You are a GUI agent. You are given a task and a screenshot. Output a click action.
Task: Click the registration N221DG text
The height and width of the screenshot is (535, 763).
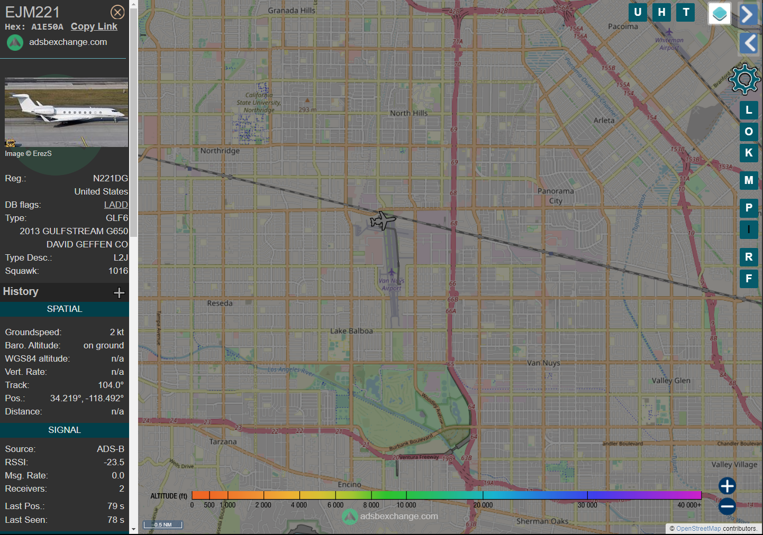click(111, 178)
